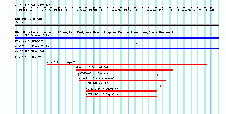Click esv1466481 (Levy2007) variant label

click(x=102, y=94)
